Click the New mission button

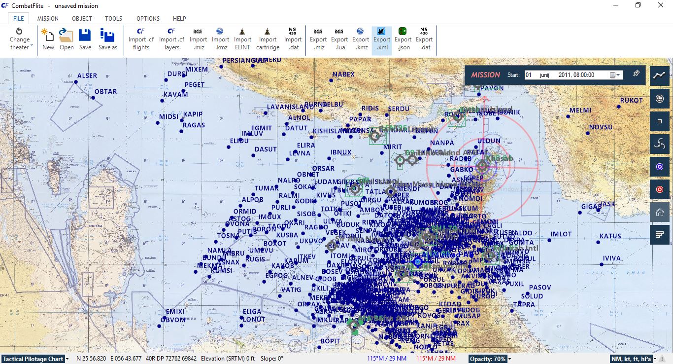pyautogui.click(x=48, y=39)
